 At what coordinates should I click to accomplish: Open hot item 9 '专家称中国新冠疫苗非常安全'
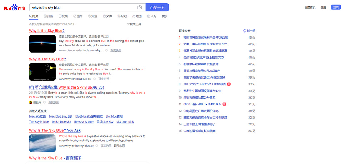[202, 91]
